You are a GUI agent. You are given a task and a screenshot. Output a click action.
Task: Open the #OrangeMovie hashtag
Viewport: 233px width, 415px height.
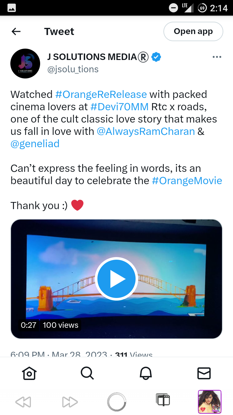(187, 181)
